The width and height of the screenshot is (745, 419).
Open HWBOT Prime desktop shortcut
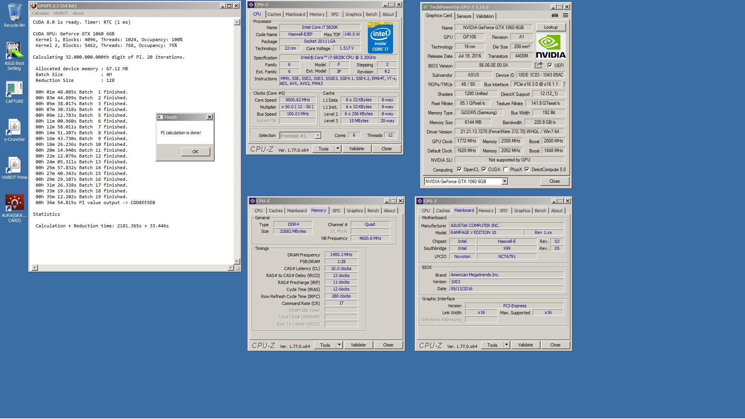pos(14,168)
